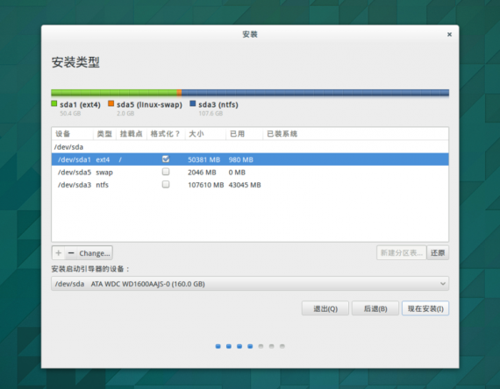500x389 pixels.
Task: Click the orange sda5 swap segment in bar
Action: pyautogui.click(x=179, y=93)
